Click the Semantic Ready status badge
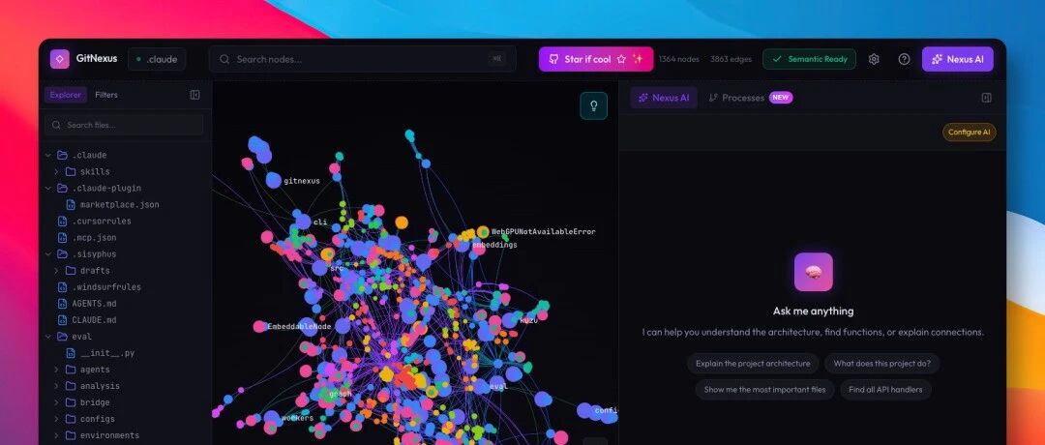This screenshot has width=1045, height=445. (x=809, y=59)
